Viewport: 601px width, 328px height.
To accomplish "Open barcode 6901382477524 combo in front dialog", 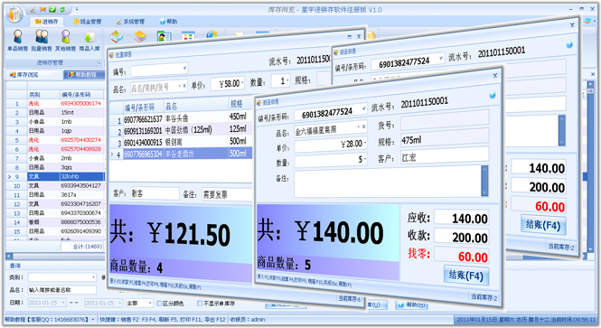I will tap(363, 108).
